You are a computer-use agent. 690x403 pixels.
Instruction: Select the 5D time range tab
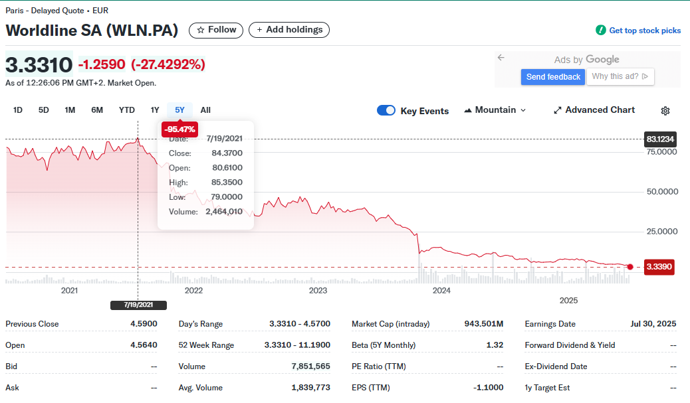click(x=44, y=110)
